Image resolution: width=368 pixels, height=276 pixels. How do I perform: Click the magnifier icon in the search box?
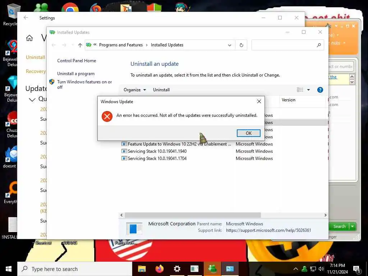point(319,45)
